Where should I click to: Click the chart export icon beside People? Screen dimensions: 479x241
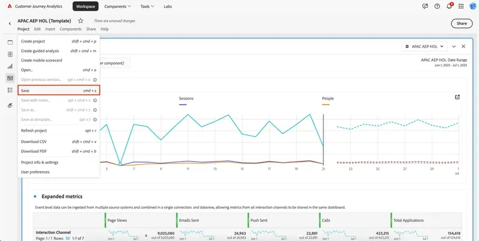coord(457,97)
